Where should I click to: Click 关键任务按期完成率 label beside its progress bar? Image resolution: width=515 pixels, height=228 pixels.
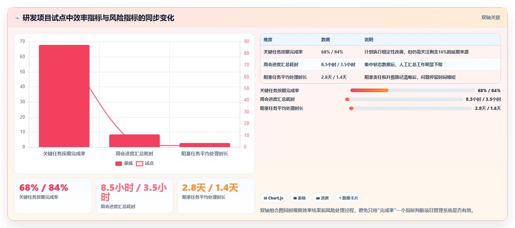click(280, 91)
